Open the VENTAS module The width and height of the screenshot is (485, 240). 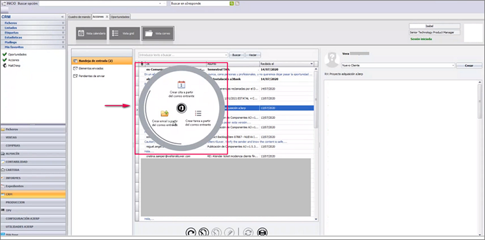click(x=33, y=138)
